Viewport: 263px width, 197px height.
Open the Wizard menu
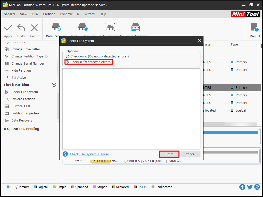coord(89,14)
